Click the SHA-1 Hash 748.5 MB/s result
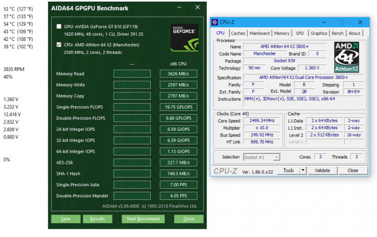Viewport: 377px width, 237px height. (179, 174)
